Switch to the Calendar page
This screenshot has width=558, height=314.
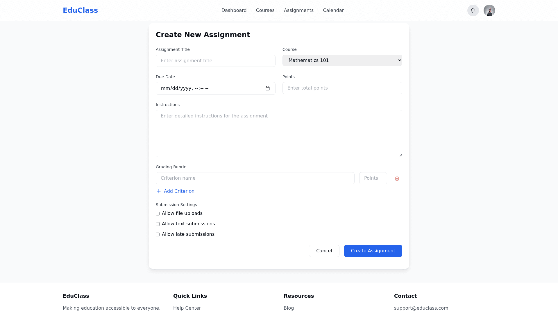click(333, 10)
